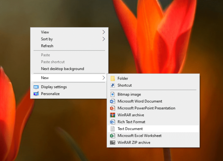The height and width of the screenshot is (161, 223).
Task: Select Rich Text Format entry
Action: pos(131,122)
